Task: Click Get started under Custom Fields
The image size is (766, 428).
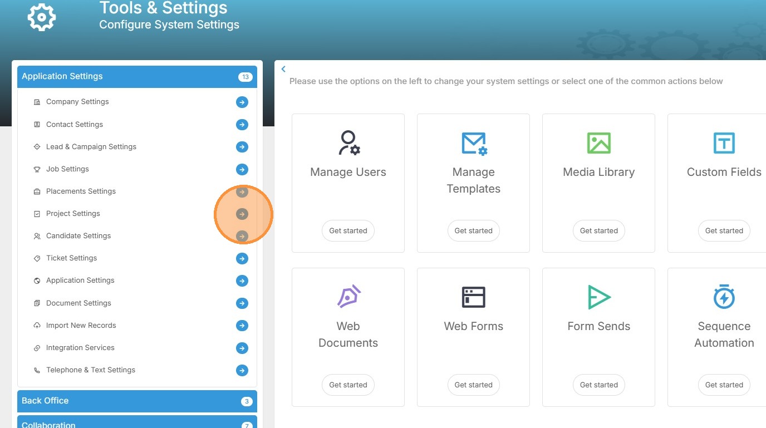Action: point(724,230)
